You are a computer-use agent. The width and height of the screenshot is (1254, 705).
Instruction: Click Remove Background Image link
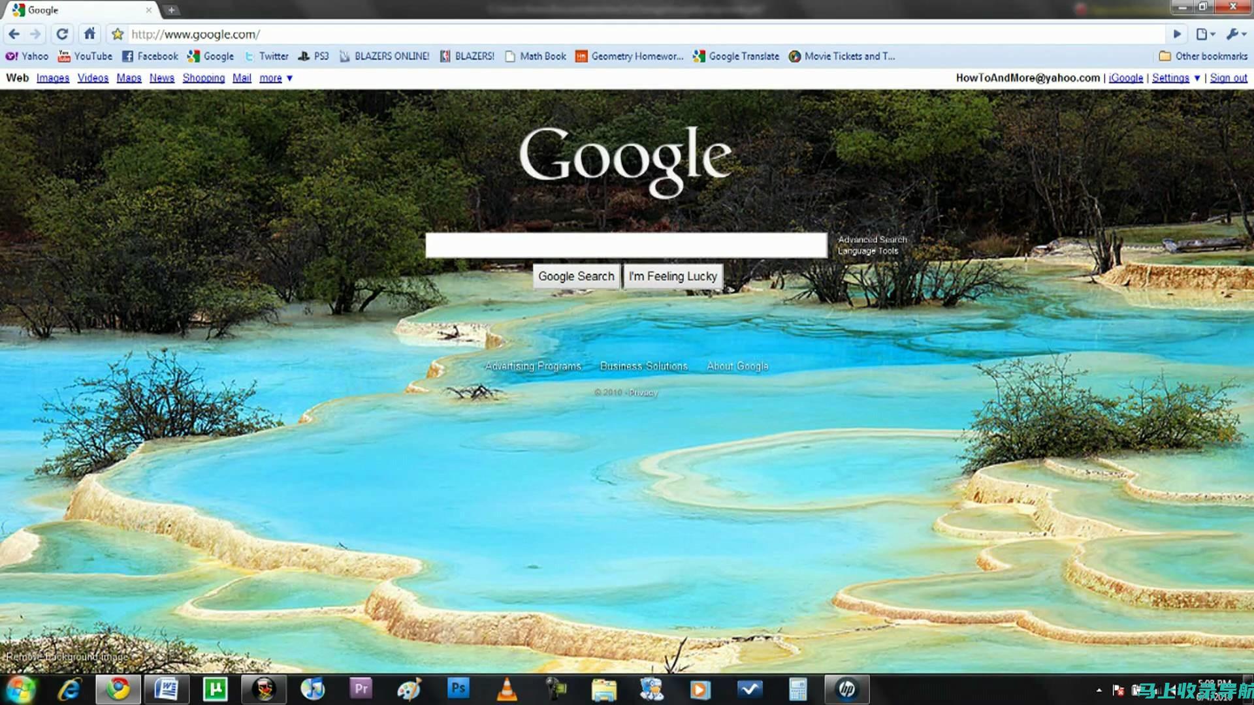(65, 656)
